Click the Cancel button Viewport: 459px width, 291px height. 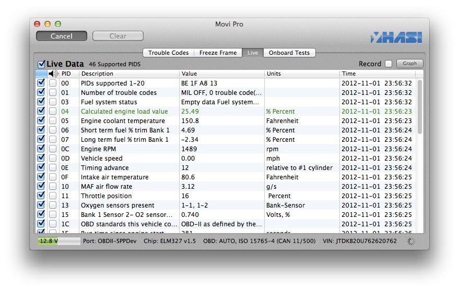point(62,36)
